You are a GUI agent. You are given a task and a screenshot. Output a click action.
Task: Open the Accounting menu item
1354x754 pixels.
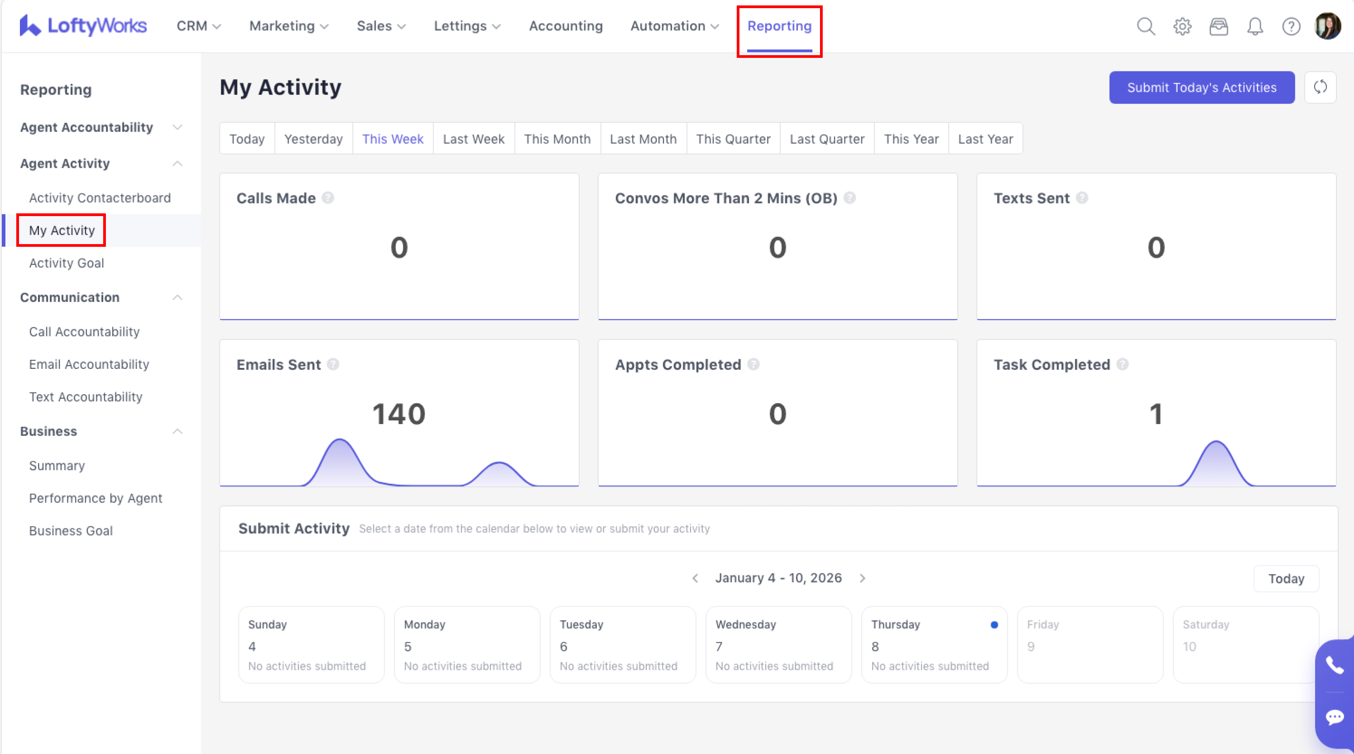pos(566,26)
